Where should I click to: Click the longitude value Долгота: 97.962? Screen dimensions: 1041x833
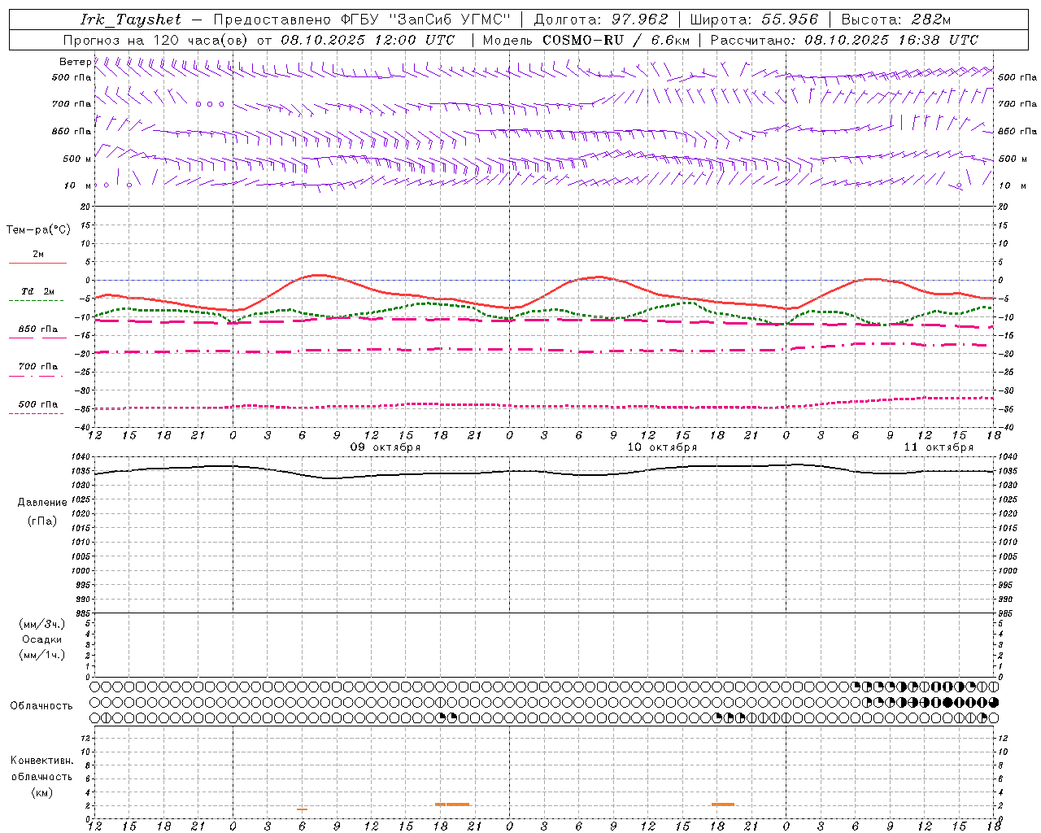601,20
